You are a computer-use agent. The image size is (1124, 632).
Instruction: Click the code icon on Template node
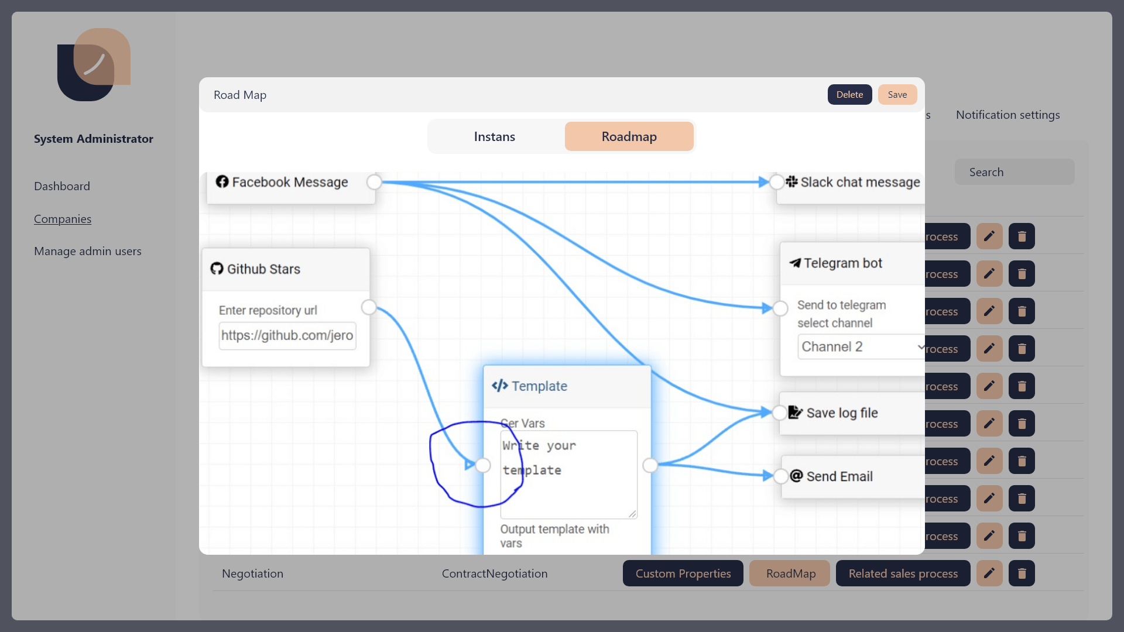499,386
